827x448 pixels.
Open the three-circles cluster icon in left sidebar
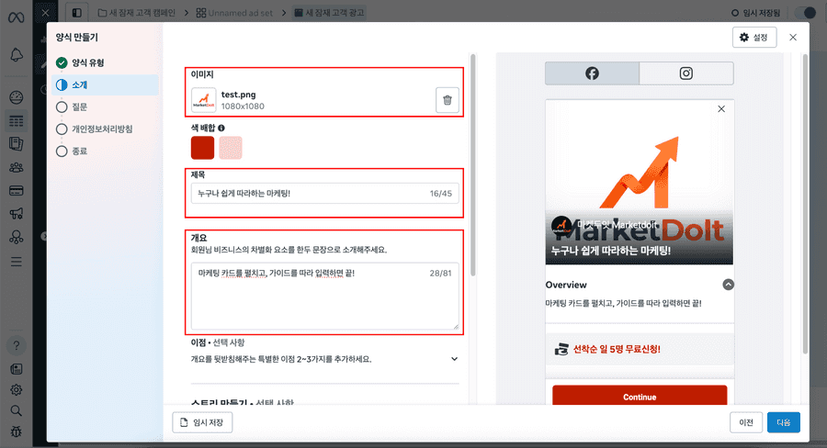coord(17,237)
